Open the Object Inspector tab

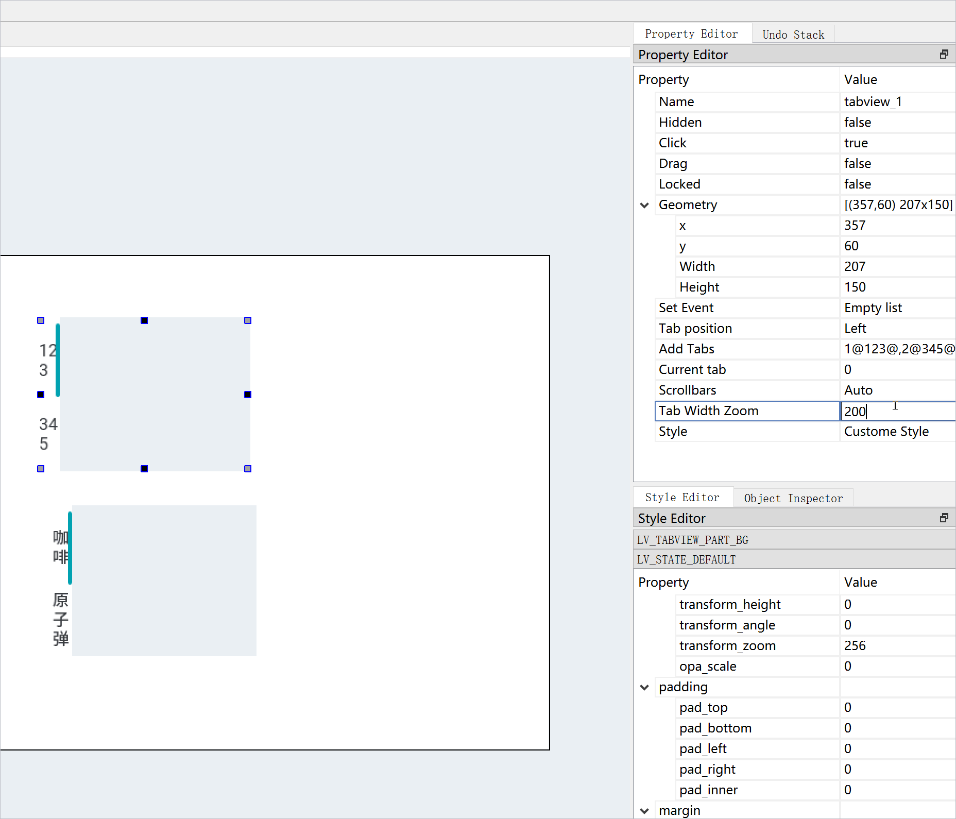click(x=793, y=498)
